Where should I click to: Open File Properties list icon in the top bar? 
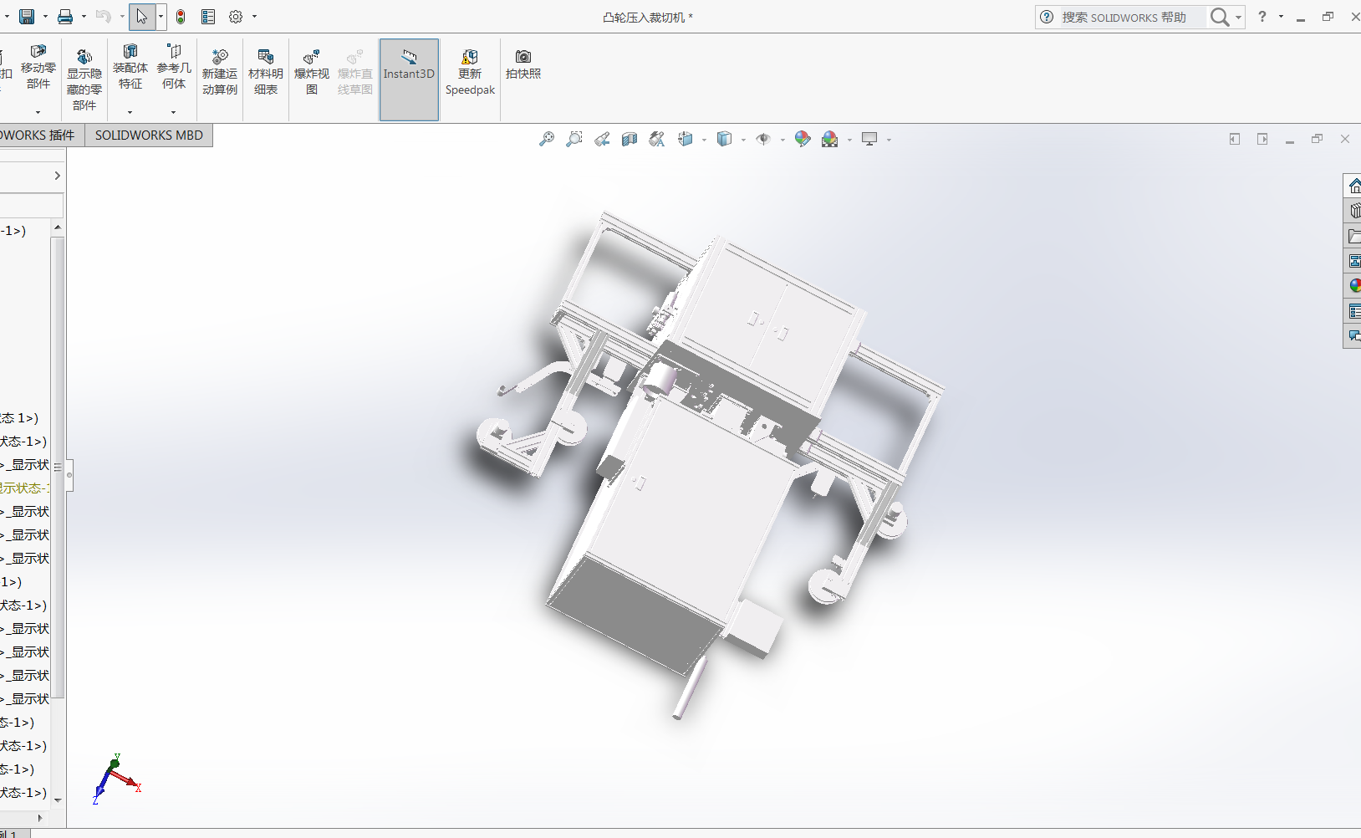tap(208, 17)
